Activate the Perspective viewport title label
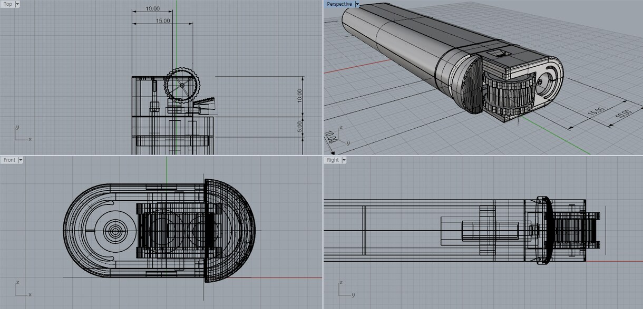Screen dimensions: 643x309 339,4
